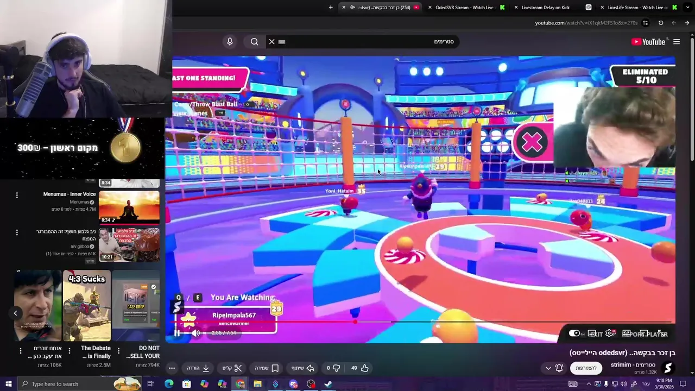Open site settings icon in address bar

click(x=645, y=23)
